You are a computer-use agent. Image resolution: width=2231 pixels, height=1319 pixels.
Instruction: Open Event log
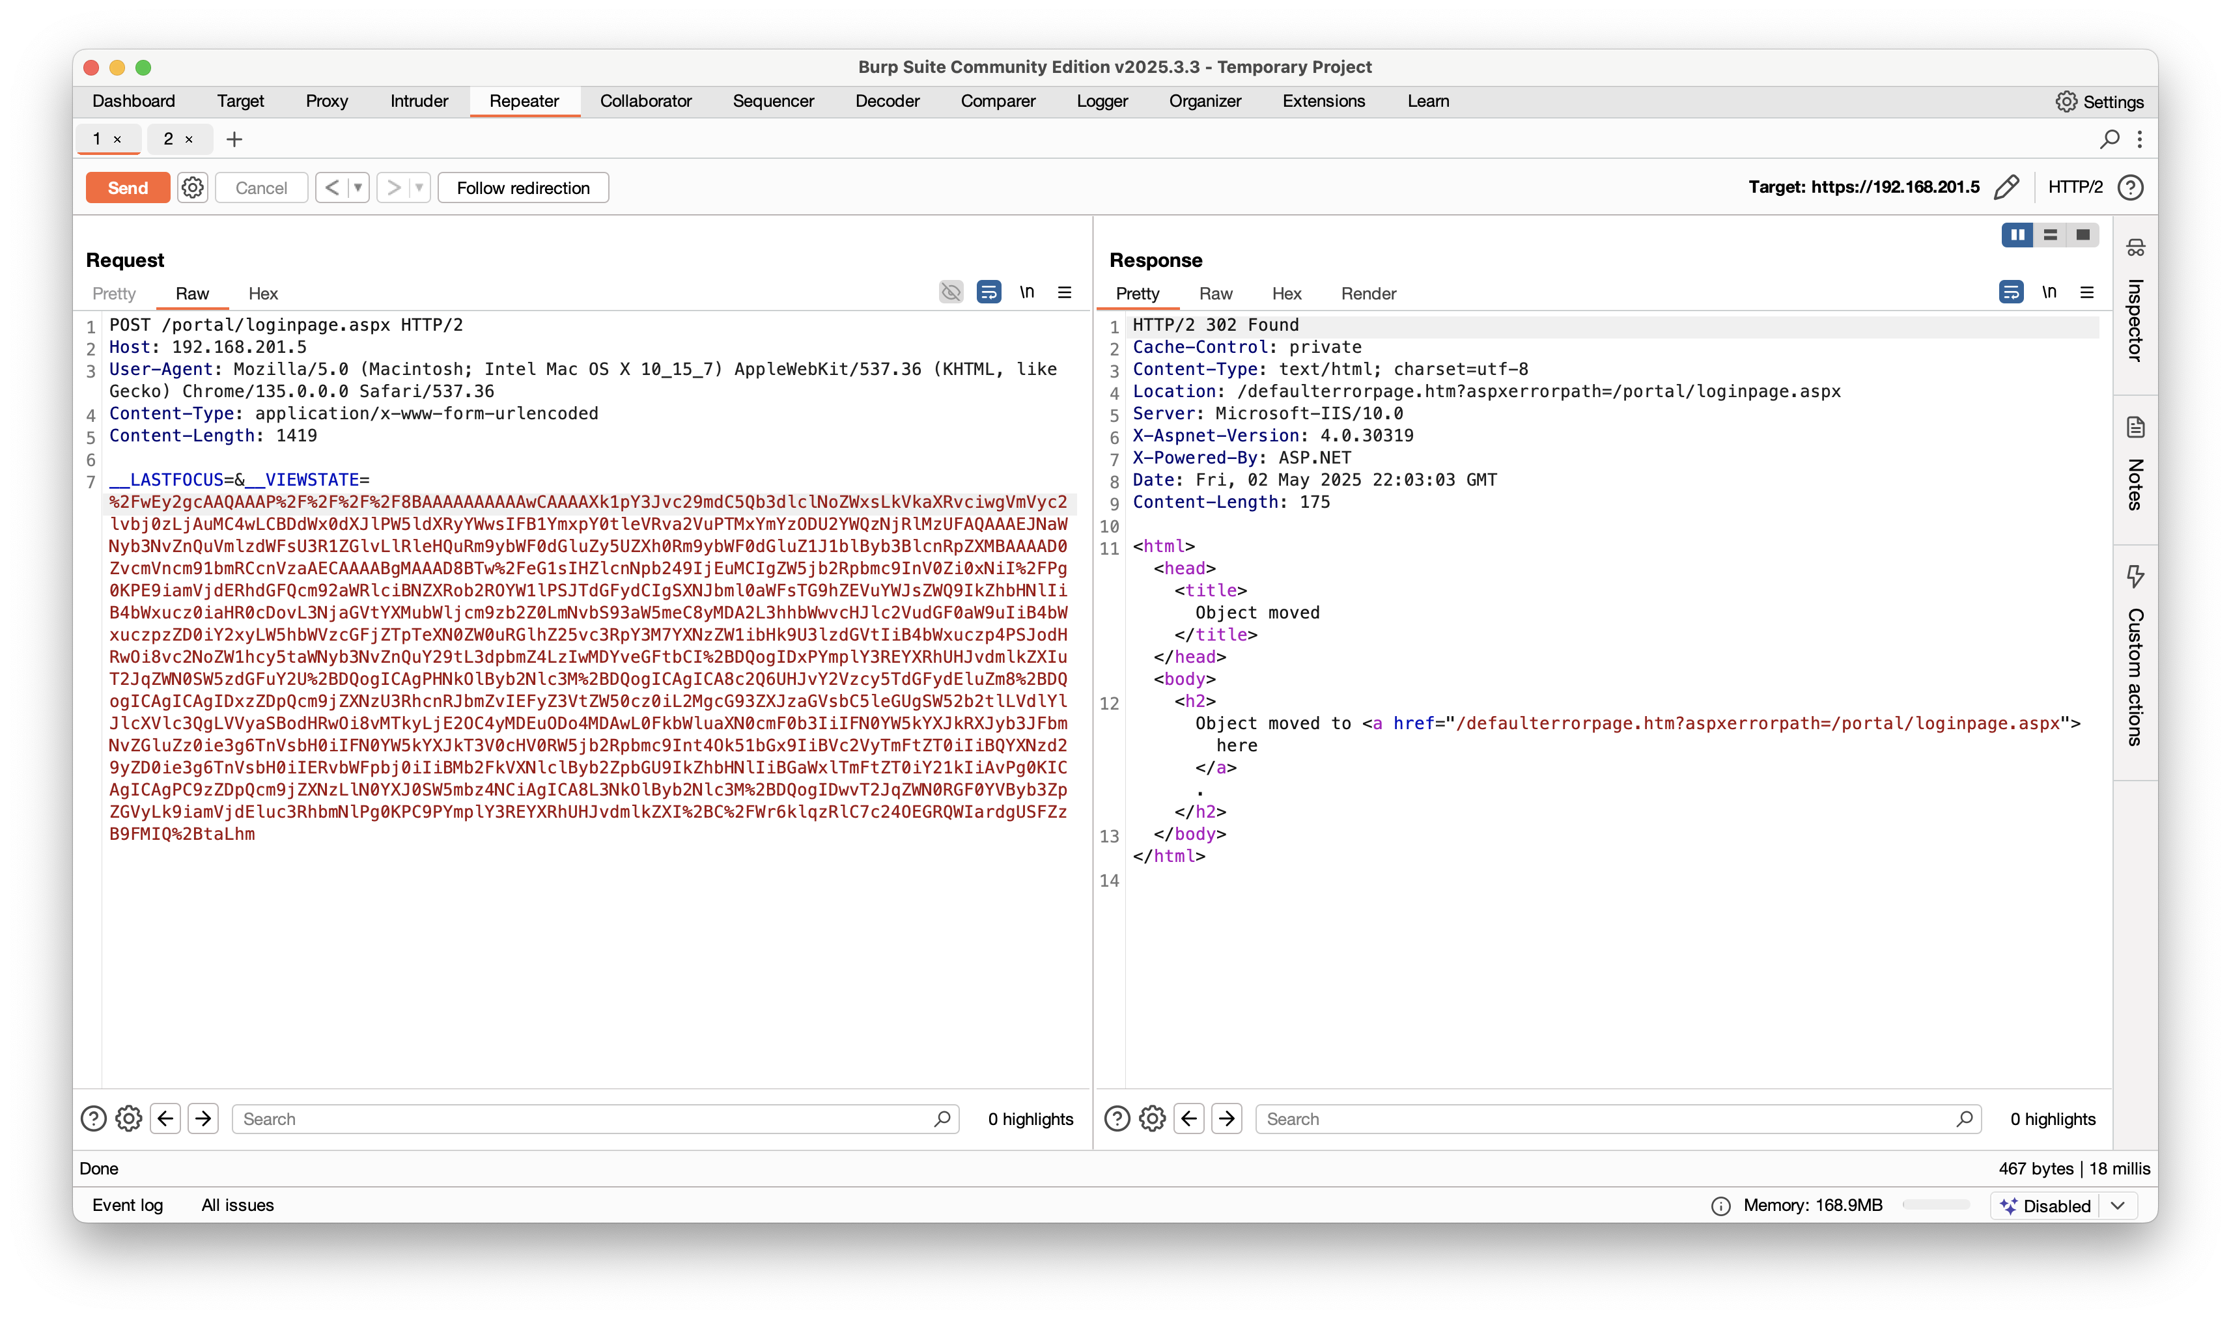(127, 1205)
